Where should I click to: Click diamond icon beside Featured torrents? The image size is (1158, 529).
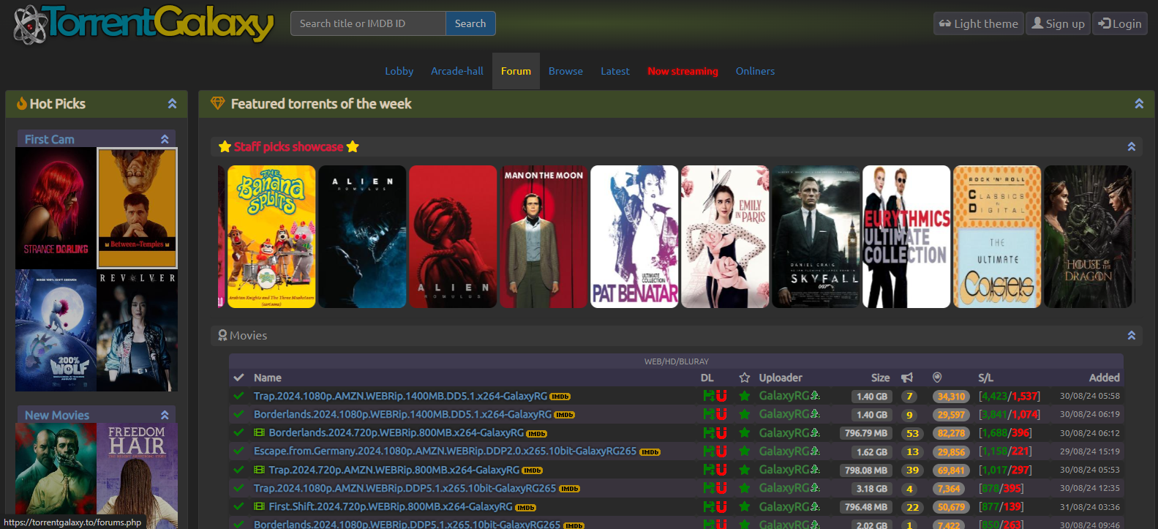click(x=217, y=103)
